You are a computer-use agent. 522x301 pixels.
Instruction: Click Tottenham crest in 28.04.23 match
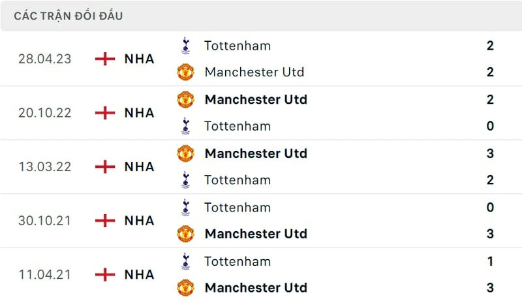coord(186,46)
